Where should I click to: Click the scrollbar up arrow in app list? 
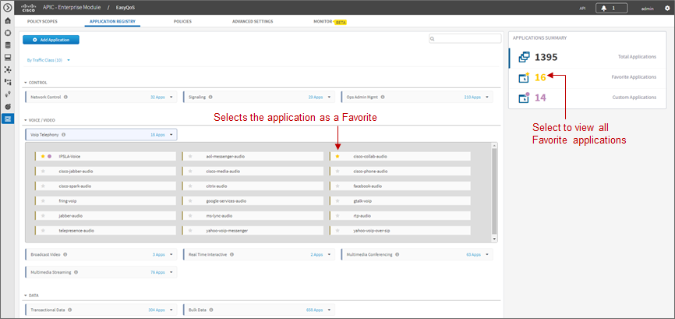[494, 146]
